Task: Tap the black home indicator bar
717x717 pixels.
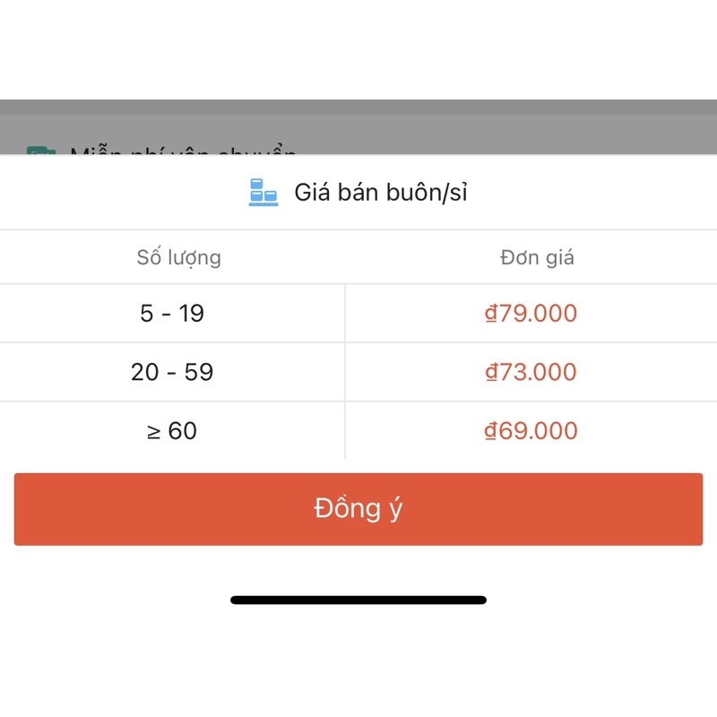Action: pyautogui.click(x=358, y=600)
